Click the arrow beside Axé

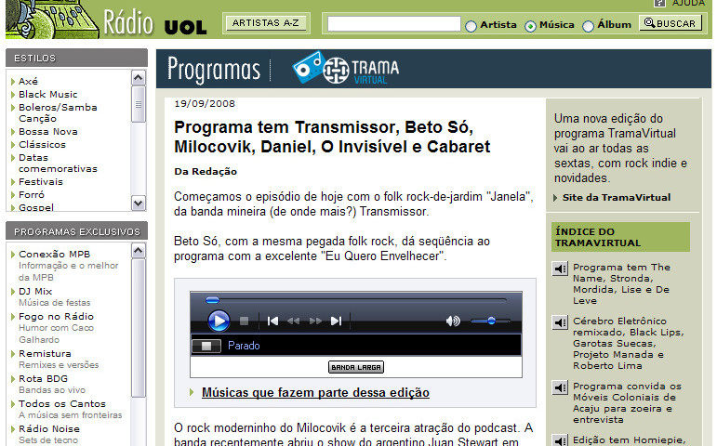coord(13,82)
